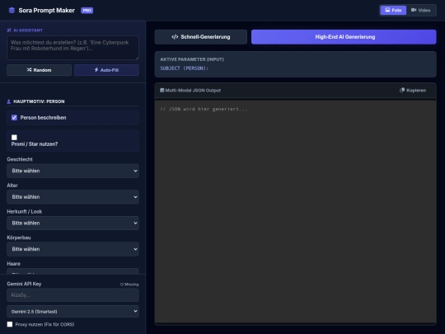Enable the Promi / Star nutzen checkbox
Viewport: 445px width, 334px height.
pos(14,138)
